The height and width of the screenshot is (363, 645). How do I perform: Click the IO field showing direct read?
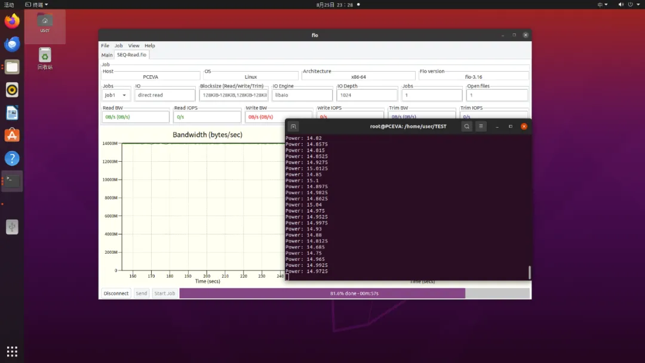coord(165,95)
